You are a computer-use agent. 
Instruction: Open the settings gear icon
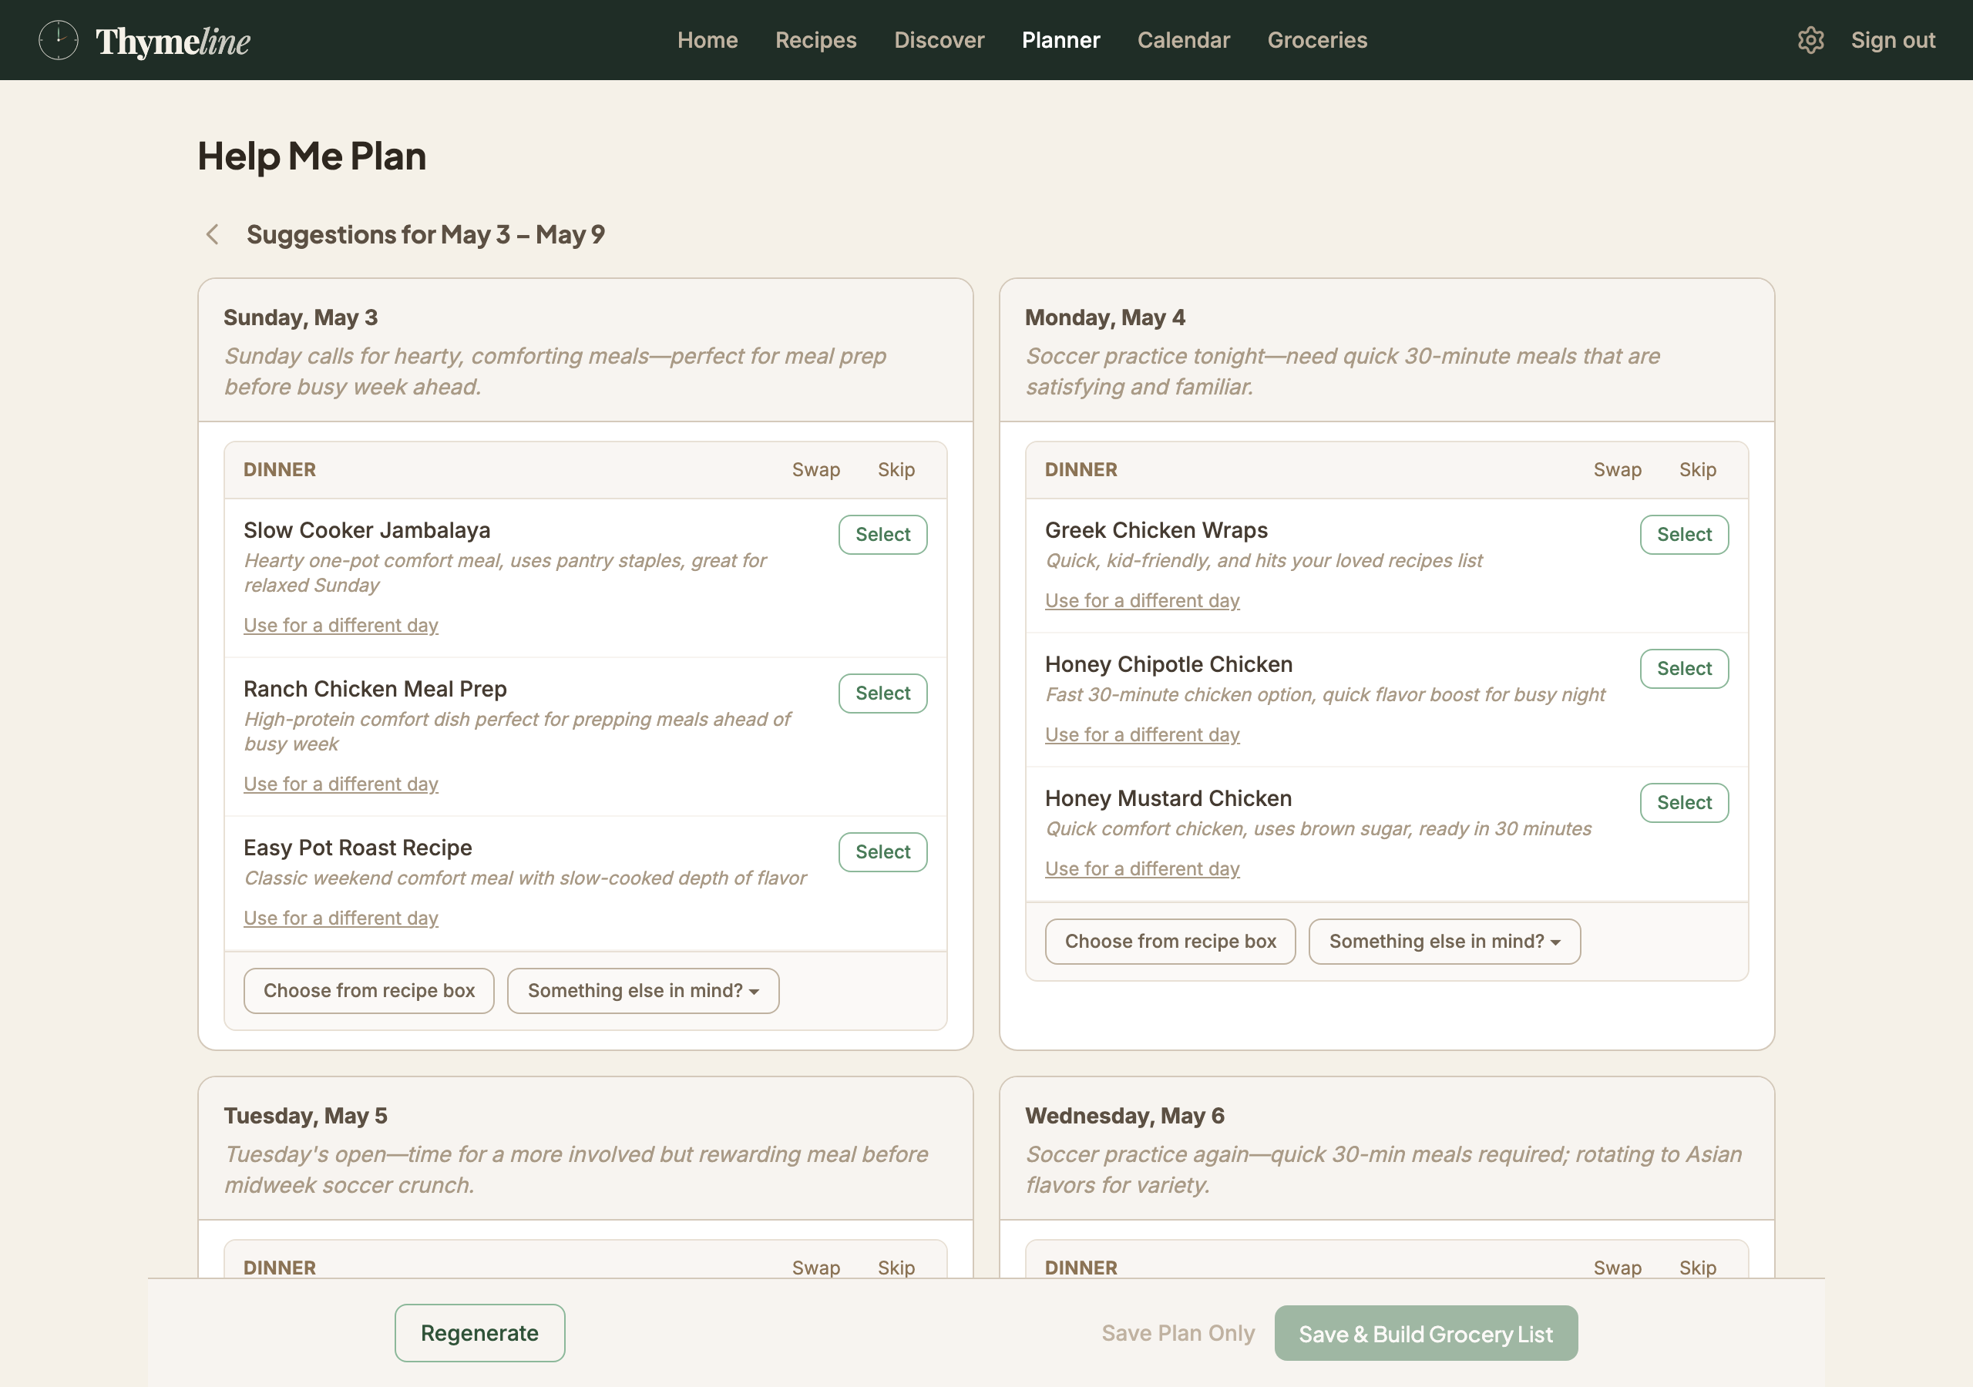pyautogui.click(x=1810, y=39)
